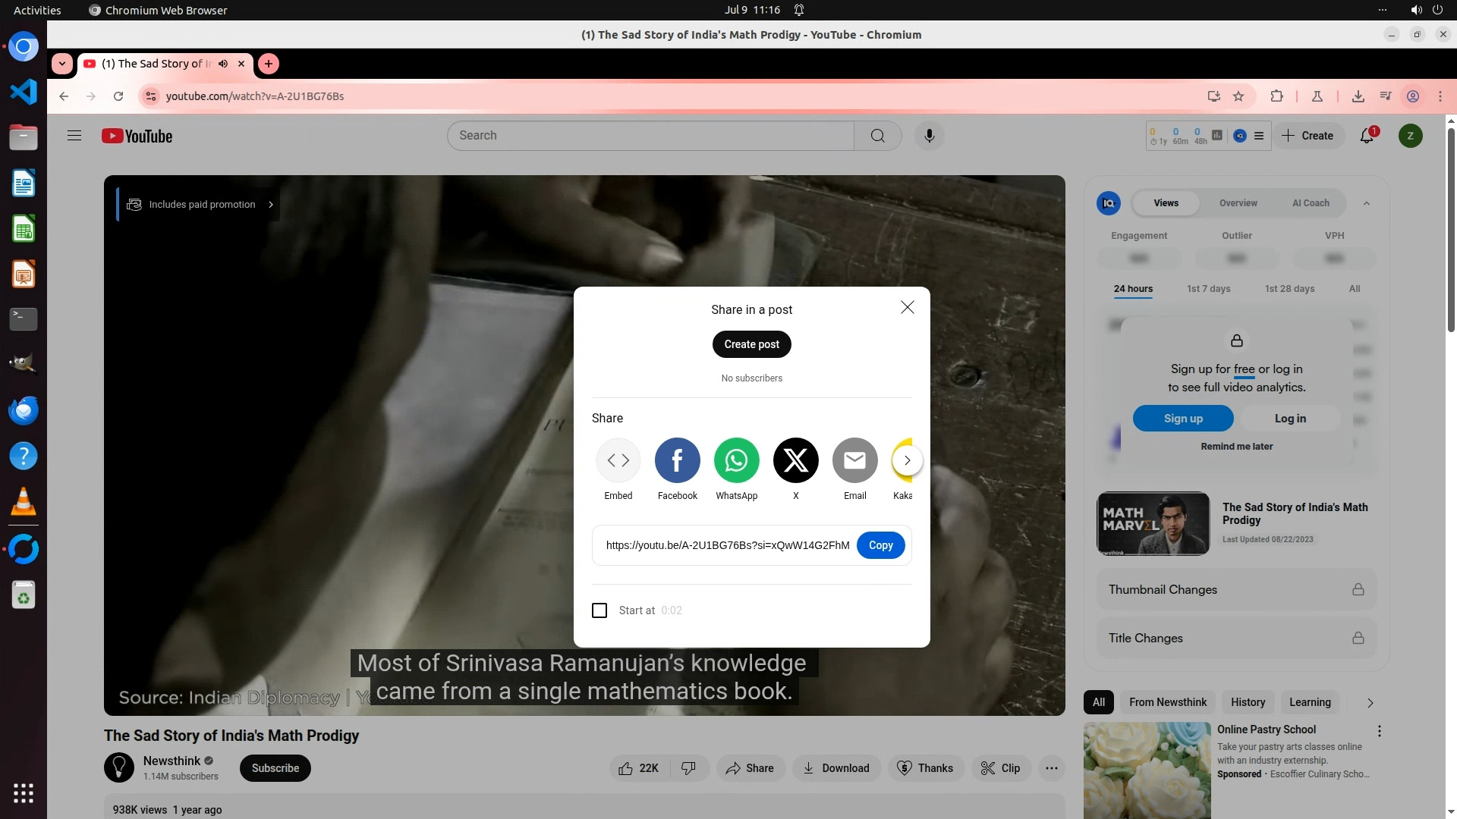Share the video via the Facebook icon

coord(677,460)
